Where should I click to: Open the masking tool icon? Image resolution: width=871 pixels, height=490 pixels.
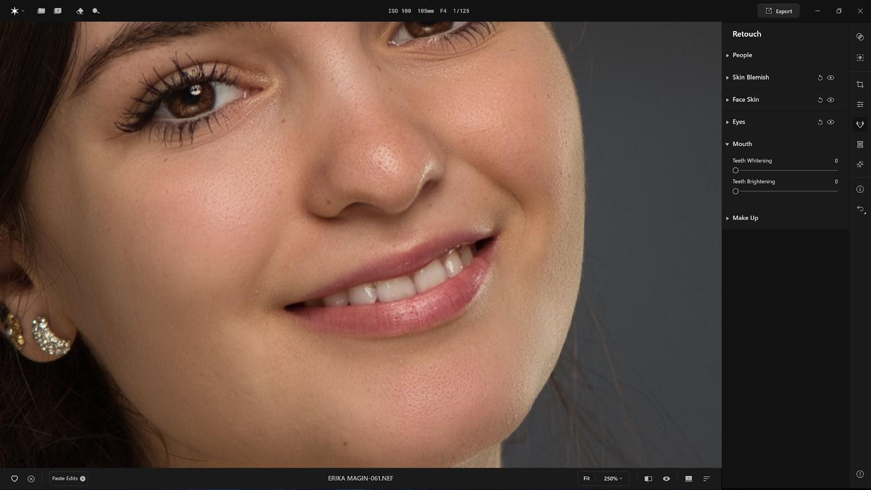point(860,58)
